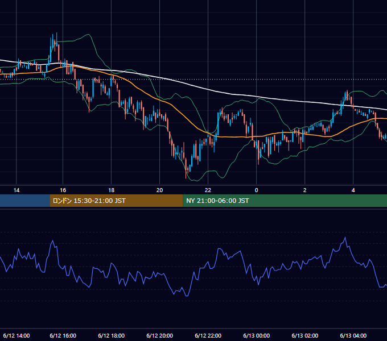The image size is (387, 341).
Task: Click the hour label 20 on upper axis
Action: tap(160, 190)
